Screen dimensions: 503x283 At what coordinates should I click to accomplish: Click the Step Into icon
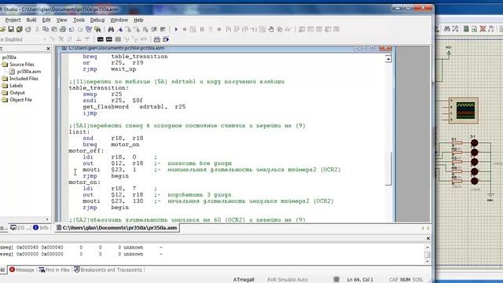coord(228,29)
